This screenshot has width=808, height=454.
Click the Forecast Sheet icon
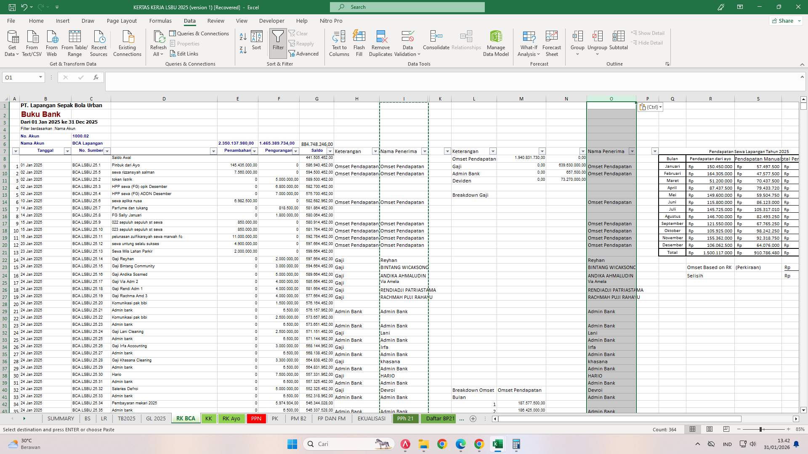pos(551,42)
